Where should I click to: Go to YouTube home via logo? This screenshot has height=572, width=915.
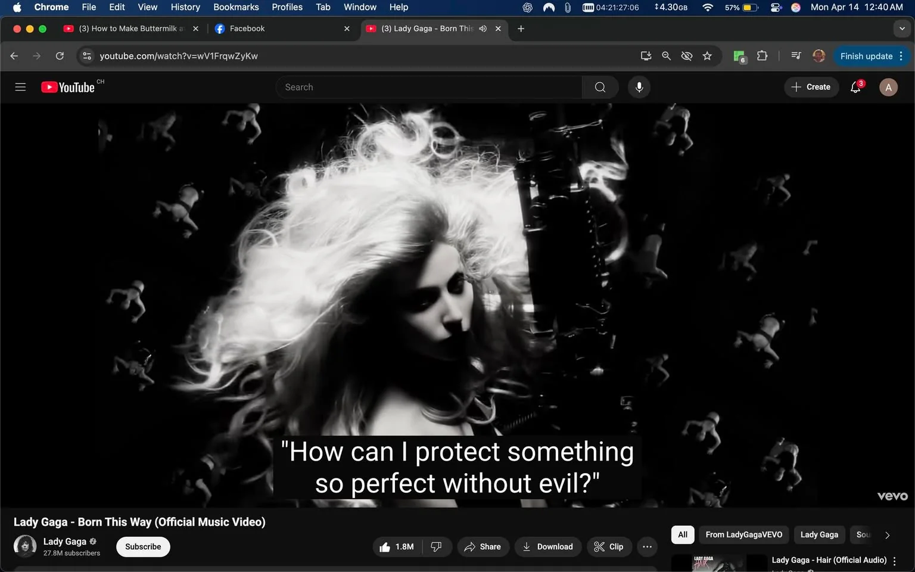coord(67,87)
